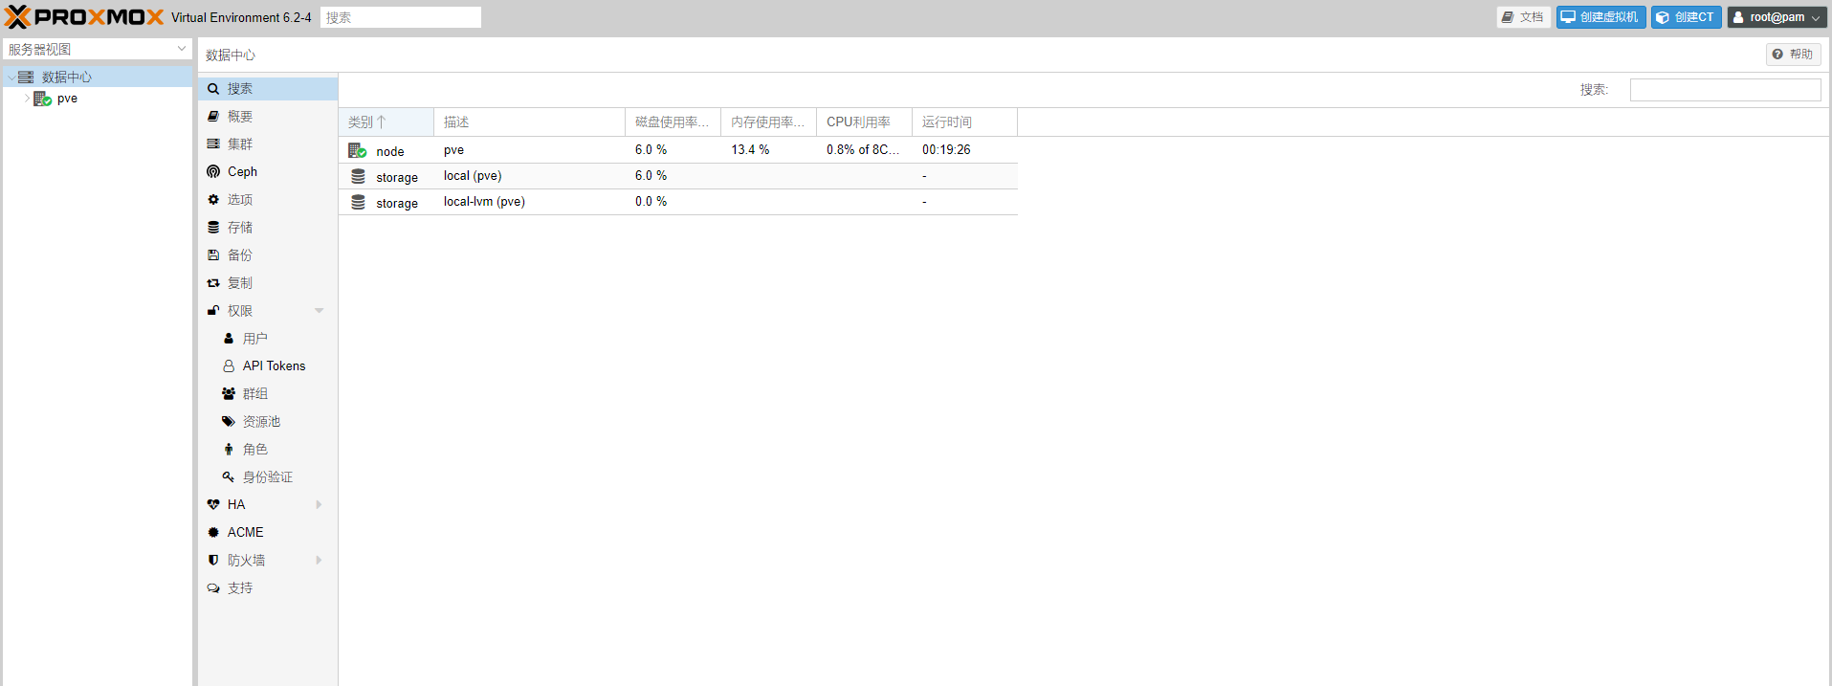Click the 创建虚拟机 button
The height and width of the screenshot is (686, 1832).
(x=1600, y=17)
